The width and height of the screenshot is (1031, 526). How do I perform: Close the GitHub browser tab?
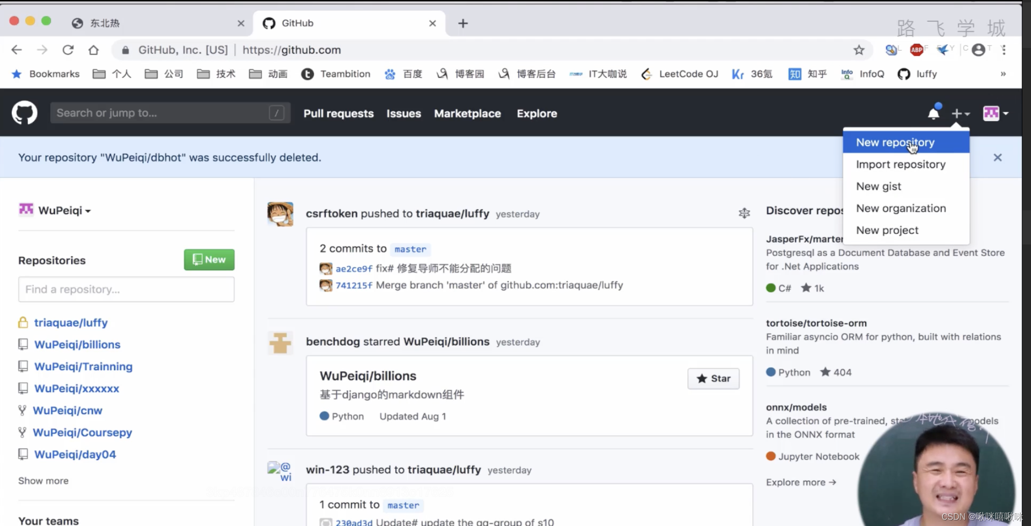point(432,23)
